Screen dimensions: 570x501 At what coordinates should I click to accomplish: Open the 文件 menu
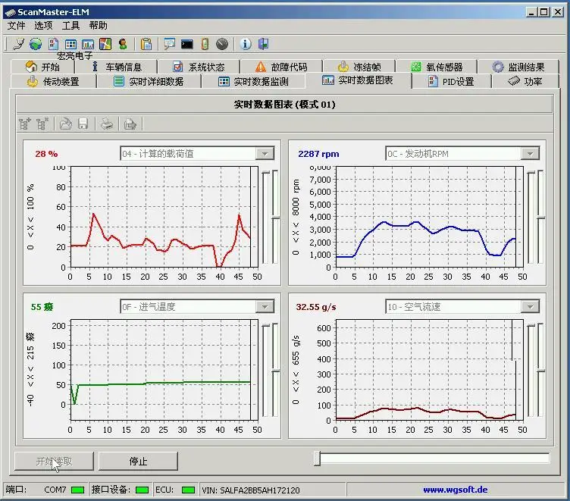pyautogui.click(x=17, y=26)
